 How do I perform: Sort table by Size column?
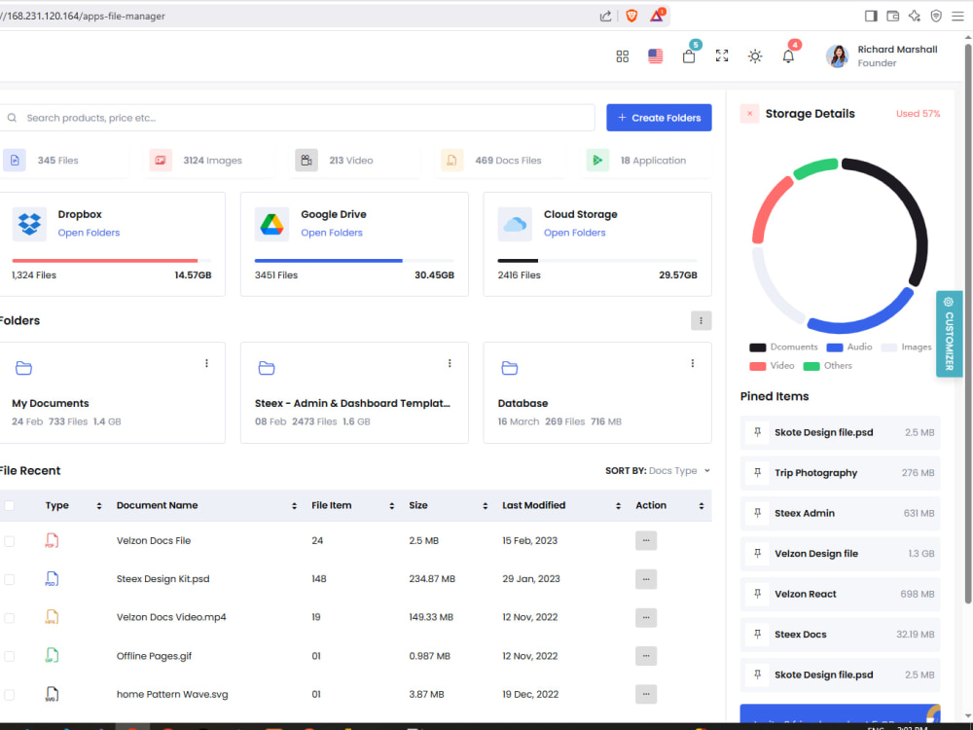tap(448, 506)
